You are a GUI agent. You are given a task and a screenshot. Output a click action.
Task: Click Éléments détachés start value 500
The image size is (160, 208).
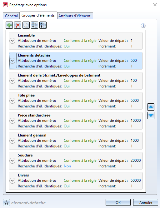click(133, 61)
